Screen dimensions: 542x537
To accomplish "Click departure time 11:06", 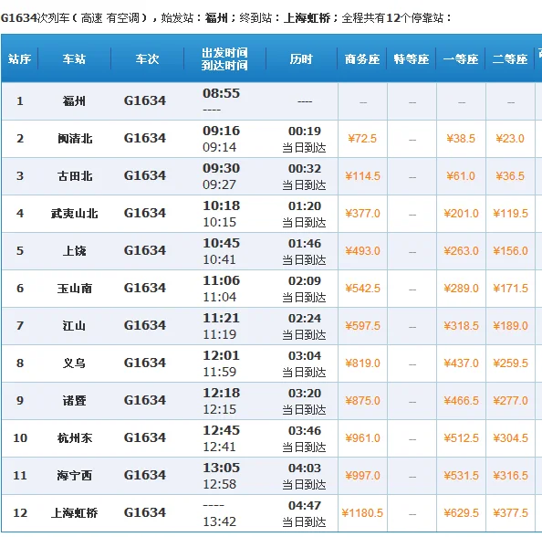I will [221, 280].
